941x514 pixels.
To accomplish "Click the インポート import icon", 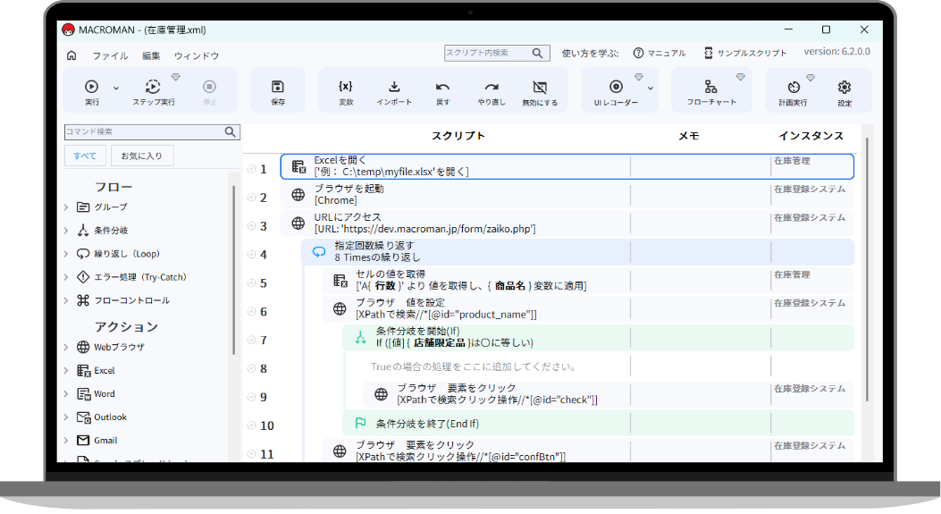I will (394, 92).
